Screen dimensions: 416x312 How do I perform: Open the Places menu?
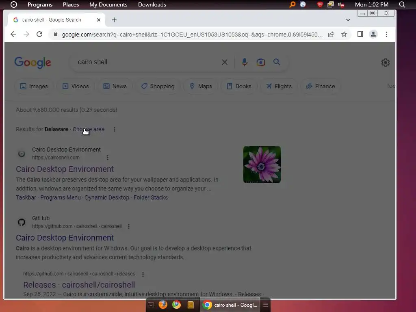pyautogui.click(x=71, y=4)
